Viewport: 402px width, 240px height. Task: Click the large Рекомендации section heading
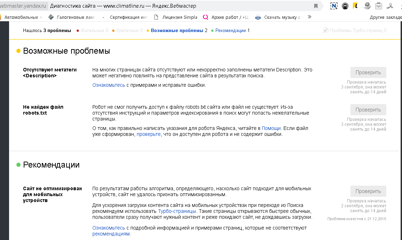point(51,165)
